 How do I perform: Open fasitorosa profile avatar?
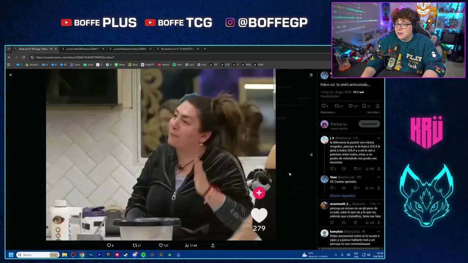point(324,140)
